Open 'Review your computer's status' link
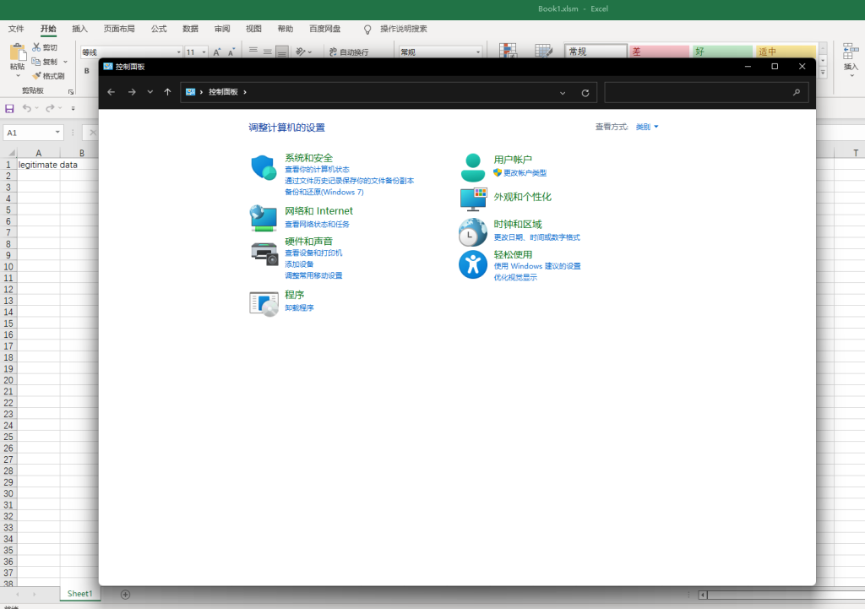 [x=318, y=169]
